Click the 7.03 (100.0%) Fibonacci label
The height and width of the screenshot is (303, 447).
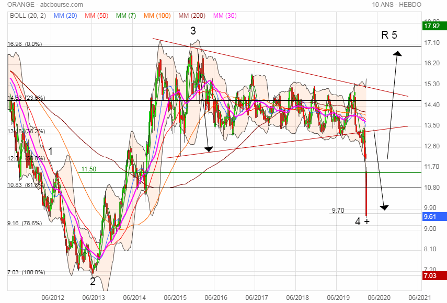[x=26, y=272]
